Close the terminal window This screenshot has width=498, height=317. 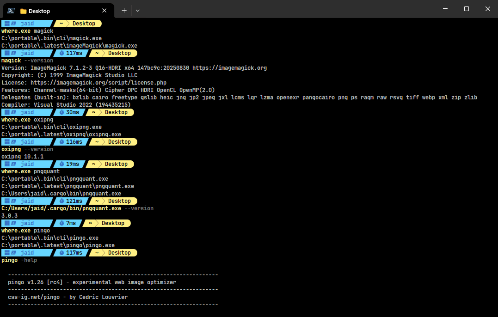pos(488,9)
